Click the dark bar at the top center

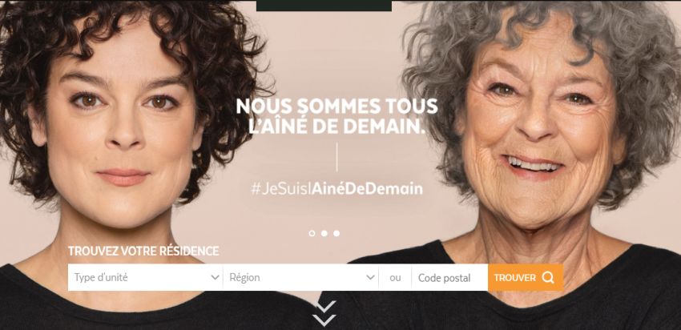click(324, 6)
